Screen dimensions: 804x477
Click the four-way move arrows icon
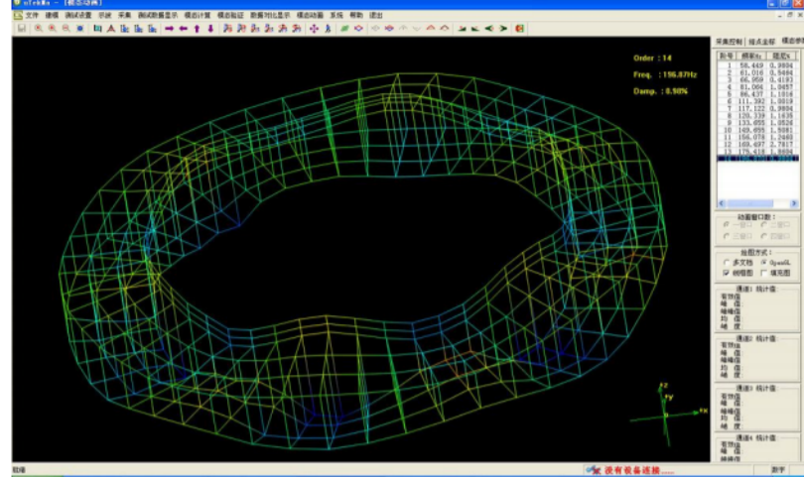[315, 29]
